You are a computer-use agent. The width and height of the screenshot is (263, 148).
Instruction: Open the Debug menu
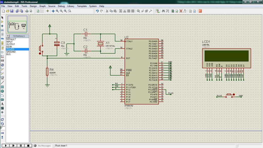click(61, 6)
